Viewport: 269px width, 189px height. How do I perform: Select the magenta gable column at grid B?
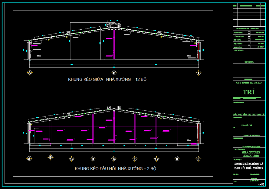tap(51, 132)
